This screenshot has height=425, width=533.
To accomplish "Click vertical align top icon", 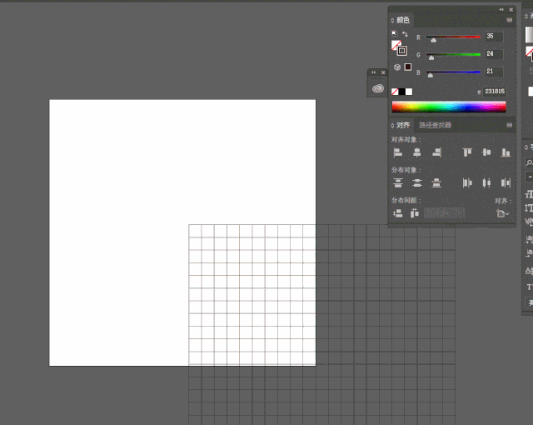I will (467, 152).
